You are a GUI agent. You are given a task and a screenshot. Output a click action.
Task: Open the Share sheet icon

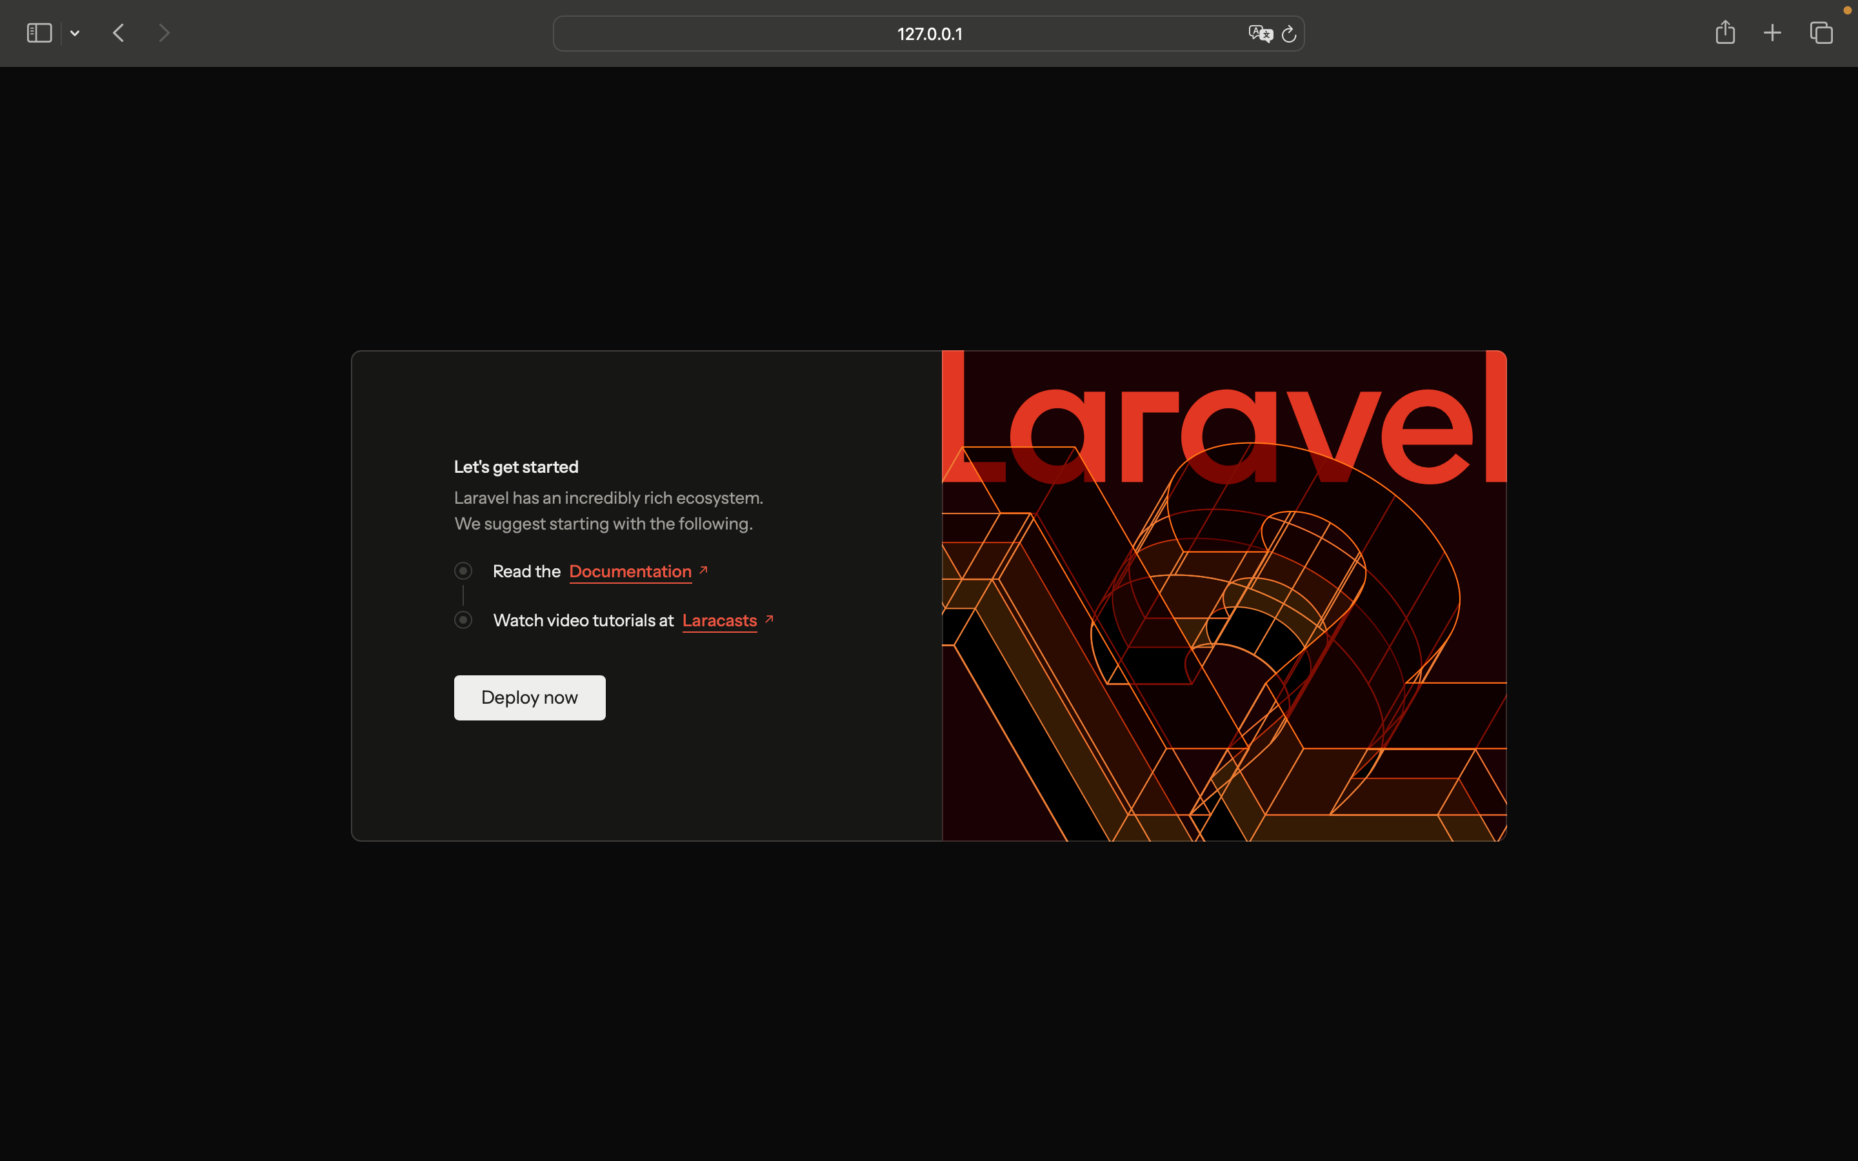[1724, 32]
